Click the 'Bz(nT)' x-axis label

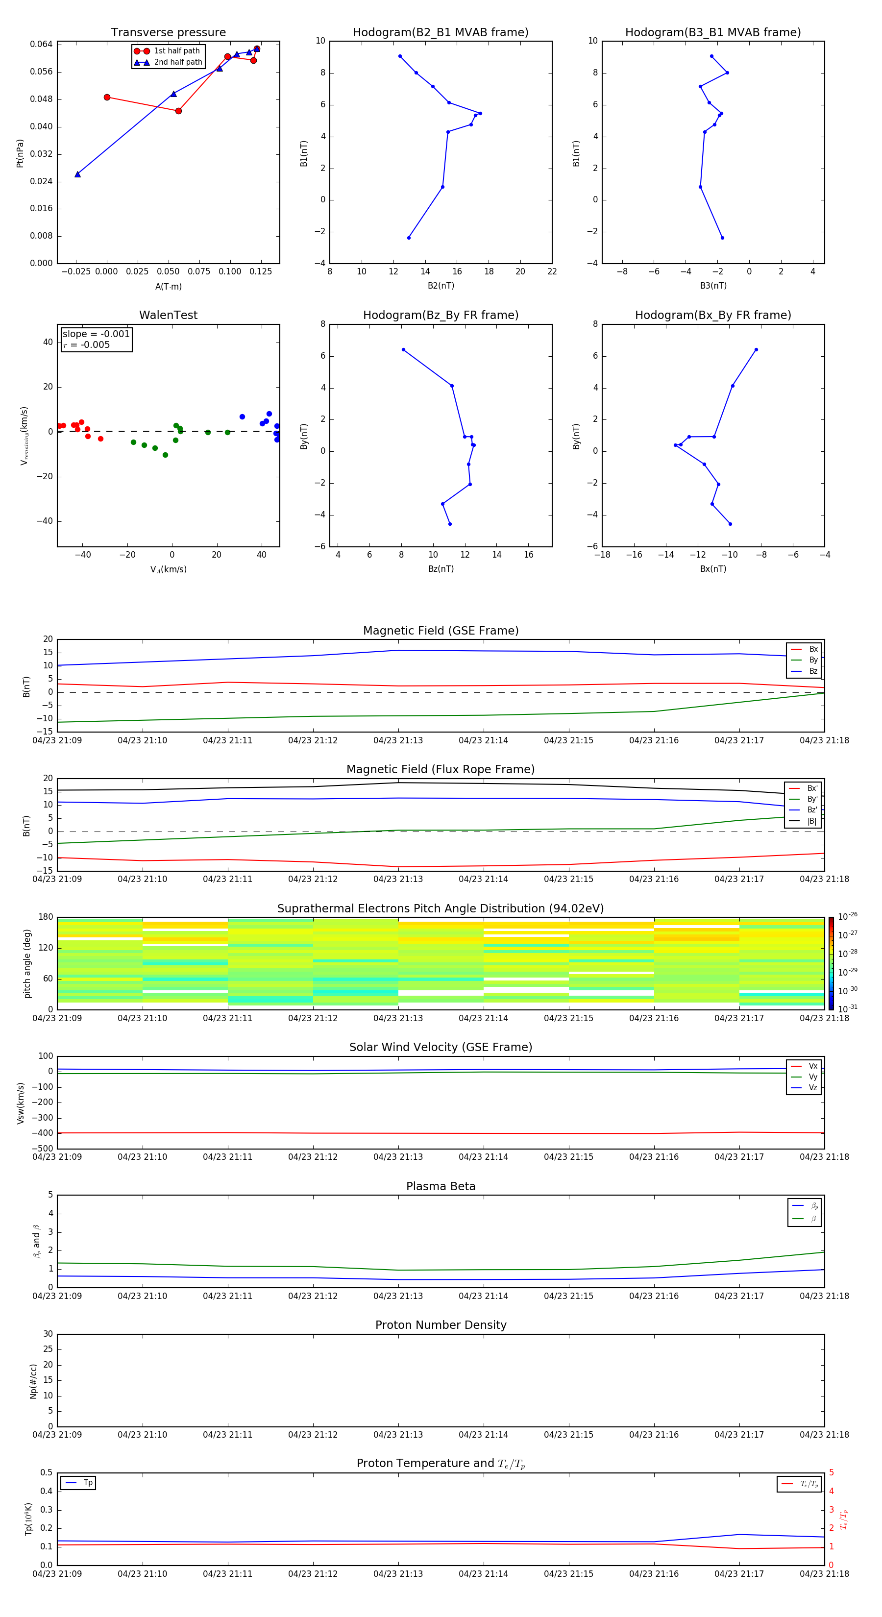click(441, 569)
